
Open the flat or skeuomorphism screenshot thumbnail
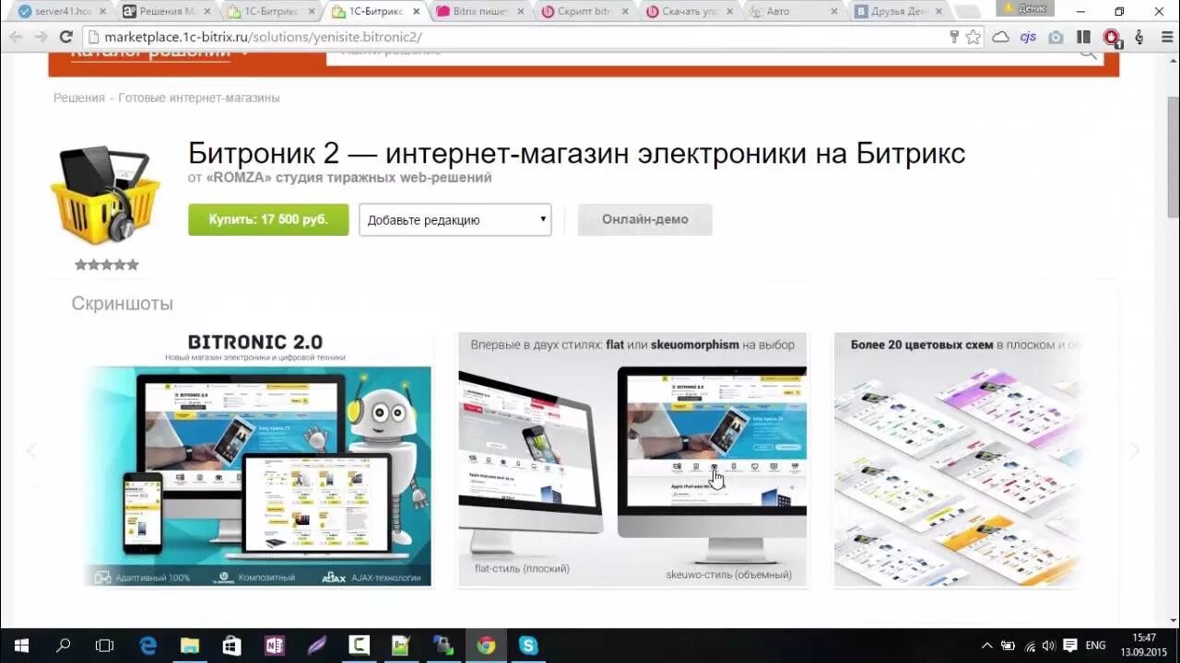click(x=632, y=459)
